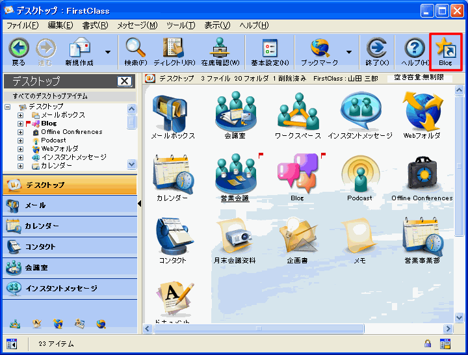Viewport: 468px width, 355px height.
Task: Toggle the split pane icon in status bar
Action: (x=12, y=343)
